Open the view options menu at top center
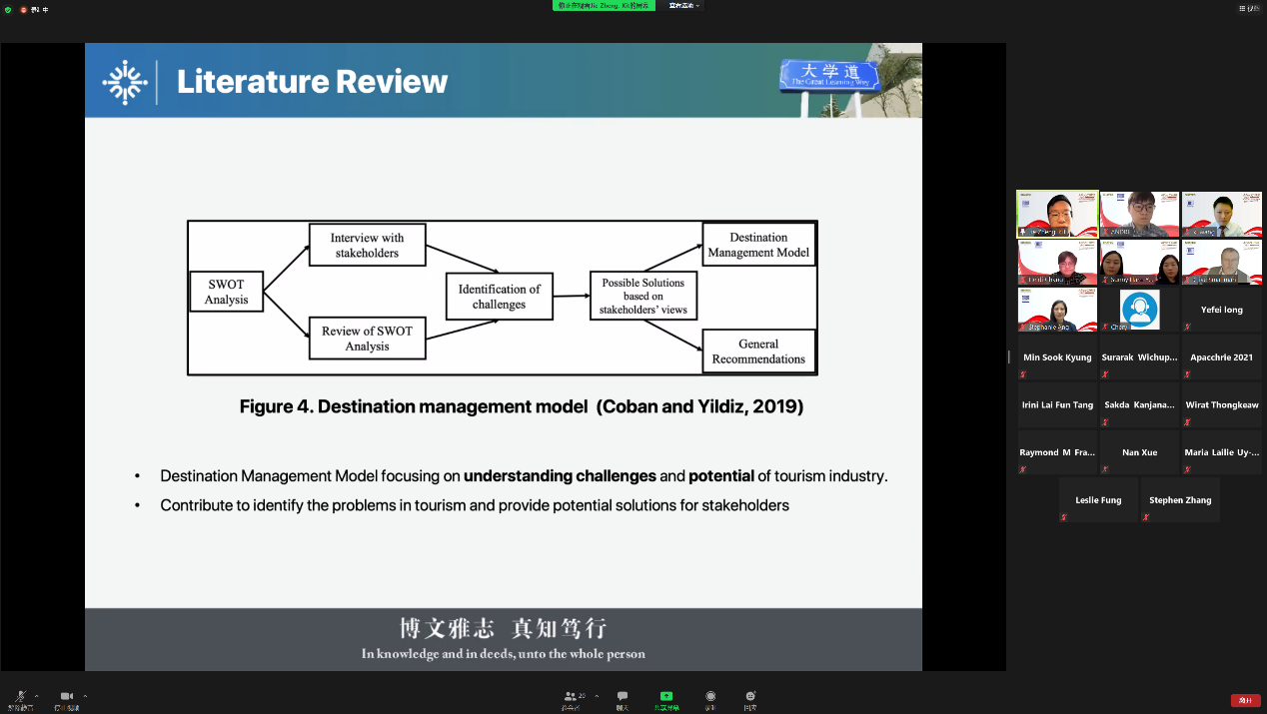 (684, 5)
